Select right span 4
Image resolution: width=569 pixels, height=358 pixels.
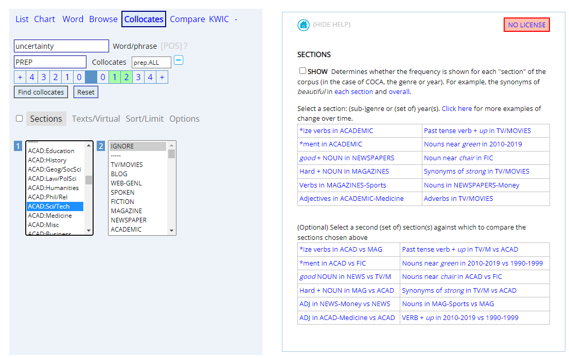point(150,77)
